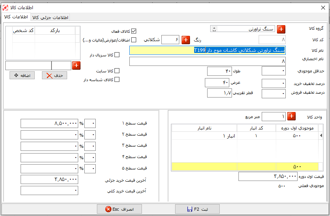Click the حذف delete button
Image resolution: width=330 pixels, height=216 pixels.
(x=55, y=75)
